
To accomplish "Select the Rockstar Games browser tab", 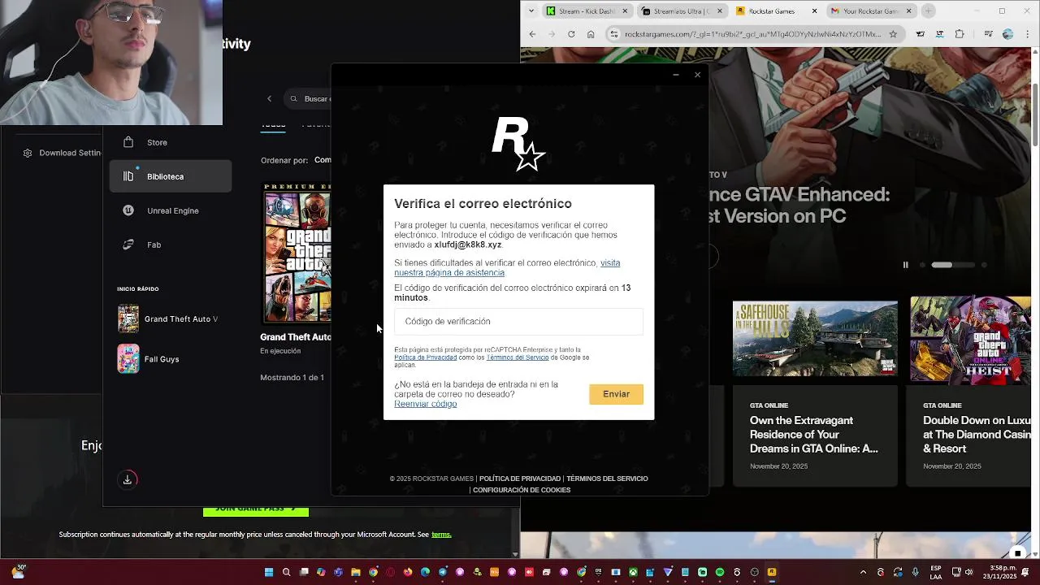I will pos(777,11).
